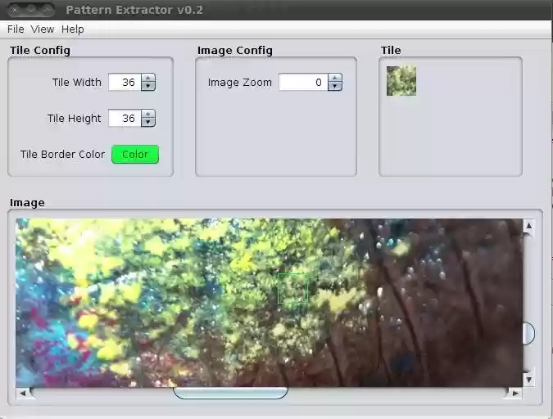
Task: Open the Help menu
Action: 73,29
